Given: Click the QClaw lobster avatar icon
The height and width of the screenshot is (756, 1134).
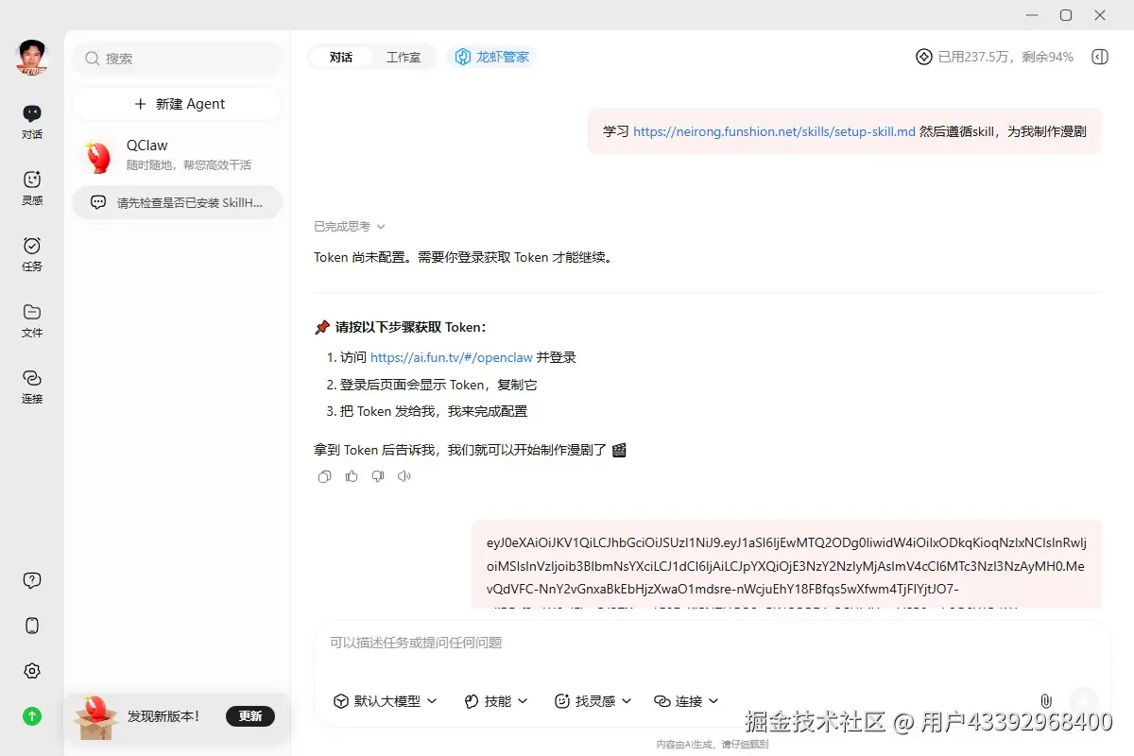Looking at the screenshot, I should tap(99, 155).
